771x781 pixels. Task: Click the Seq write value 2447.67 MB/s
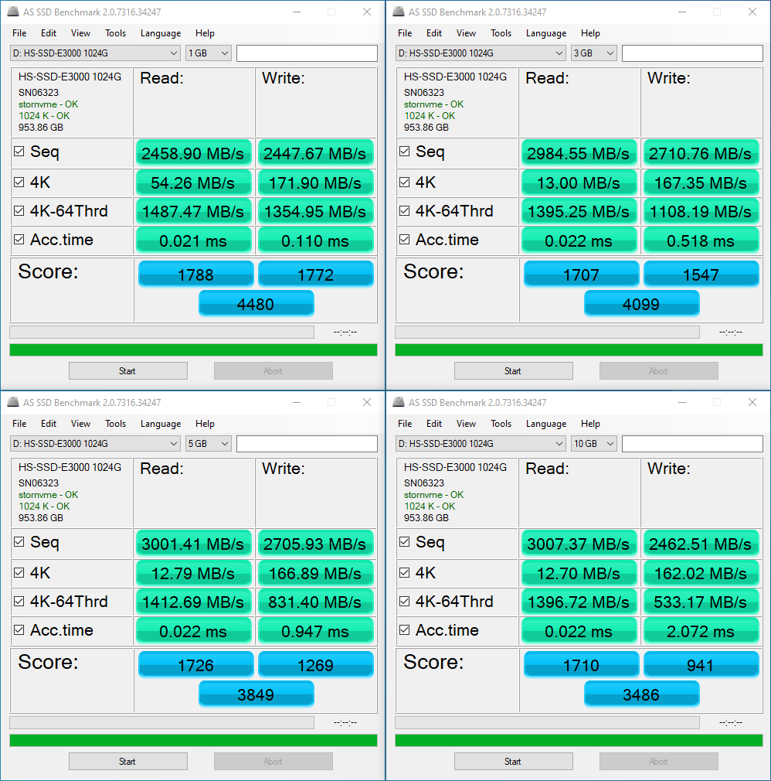315,153
